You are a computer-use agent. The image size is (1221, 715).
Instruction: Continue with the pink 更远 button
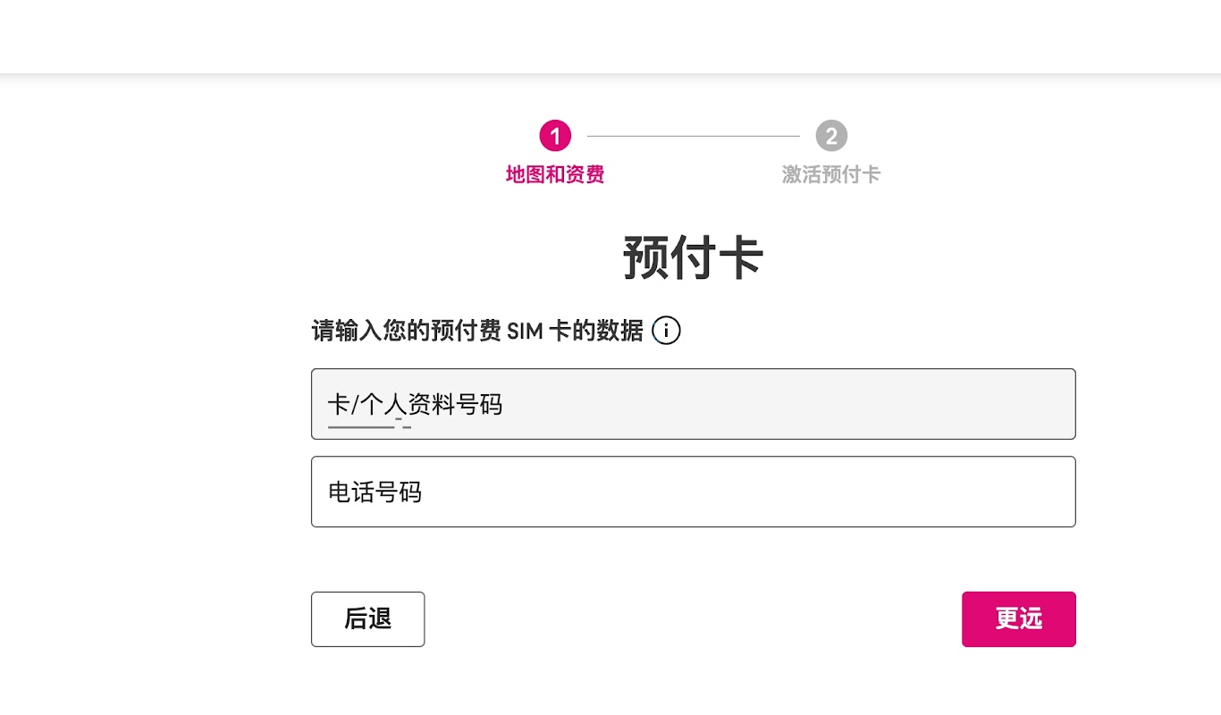(1018, 618)
